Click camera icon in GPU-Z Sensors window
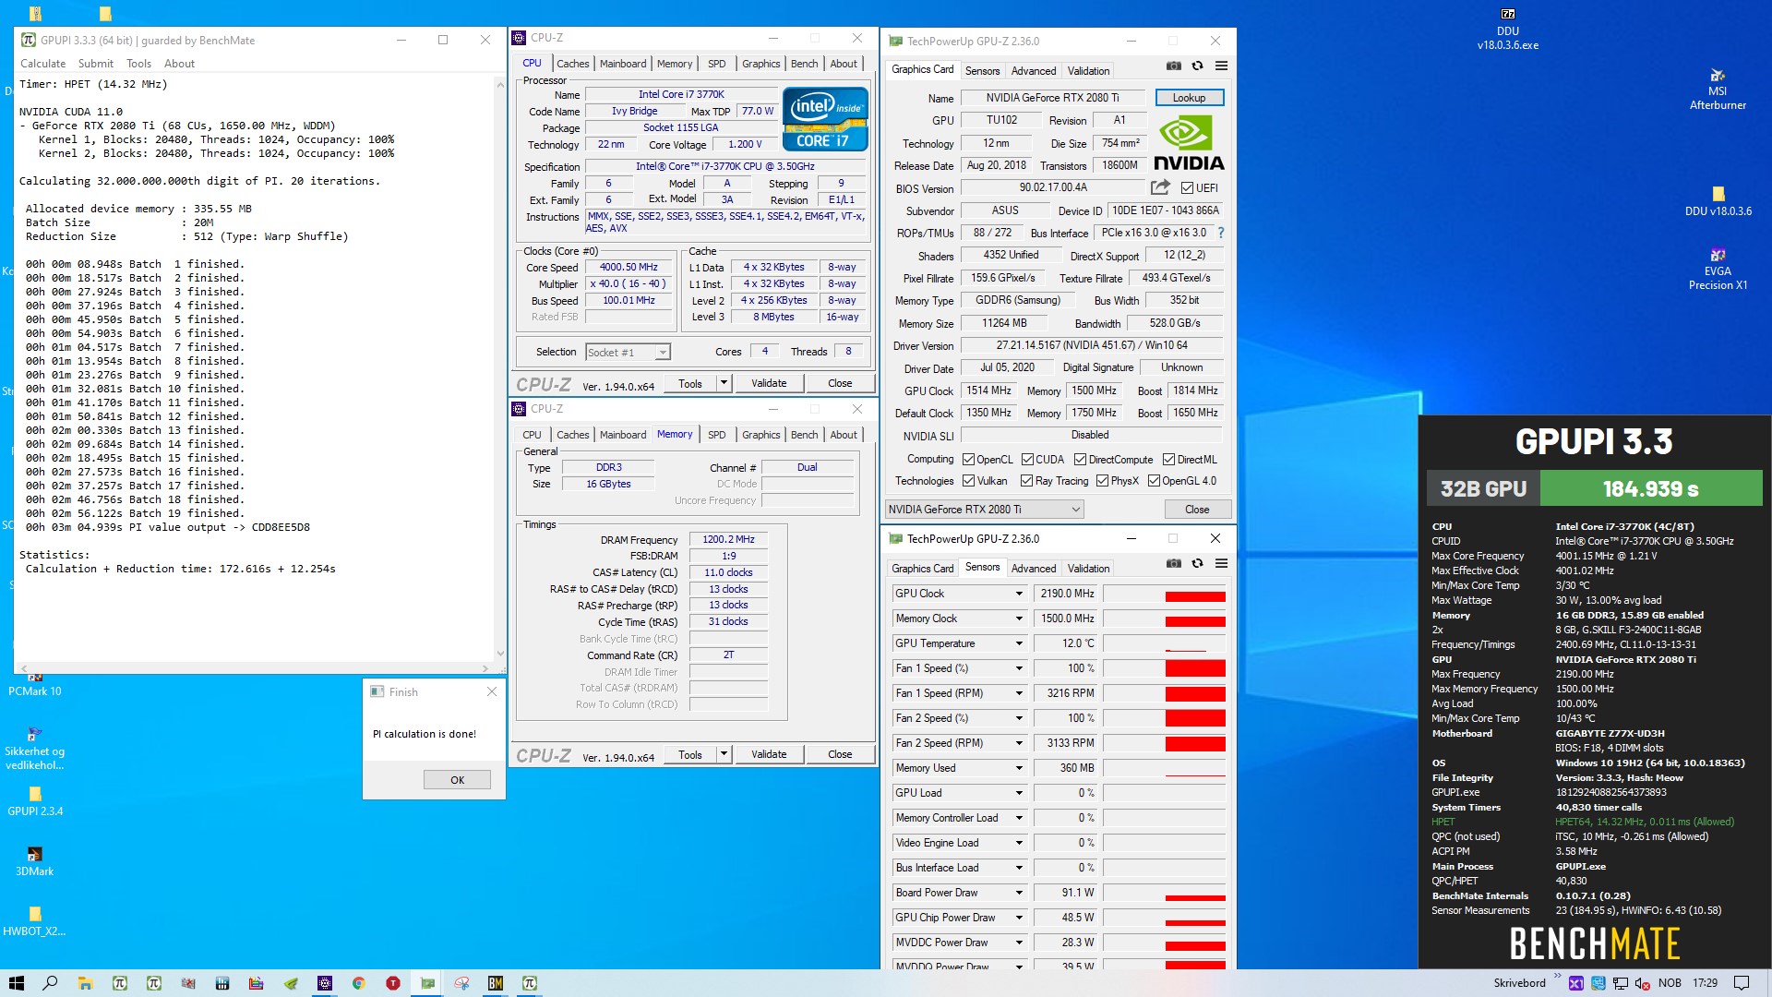 tap(1173, 563)
